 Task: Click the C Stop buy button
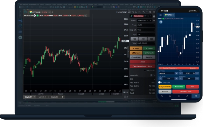136,48
